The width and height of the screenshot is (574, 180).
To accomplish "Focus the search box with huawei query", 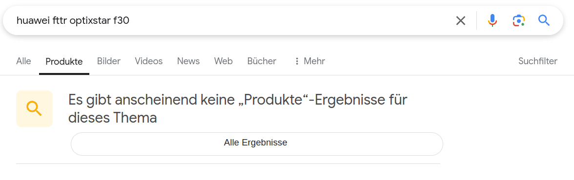I will click(x=234, y=21).
